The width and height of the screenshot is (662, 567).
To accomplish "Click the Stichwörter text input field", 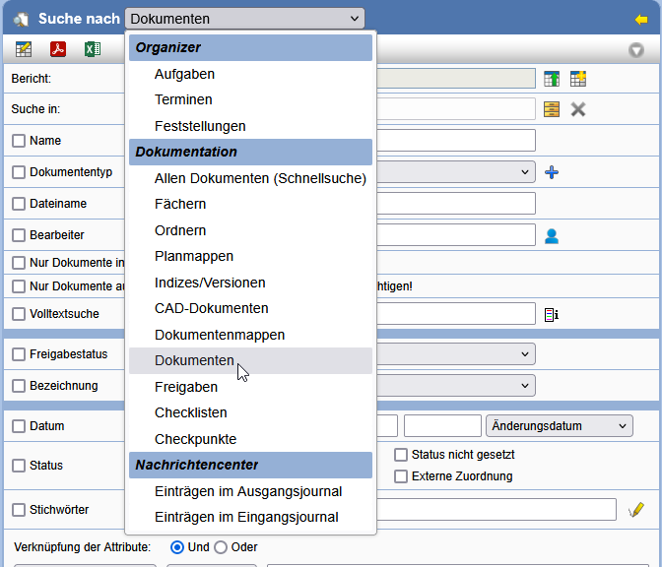I will 497,509.
